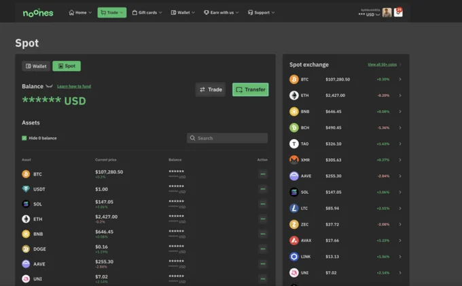The image size is (462, 286).
Task: Select the $37.72 ZEC price
Action: pos(332,224)
